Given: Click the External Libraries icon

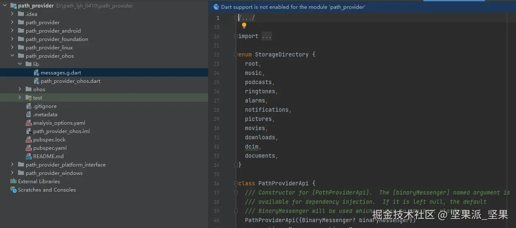Looking at the screenshot, I should pyautogui.click(x=13, y=182).
